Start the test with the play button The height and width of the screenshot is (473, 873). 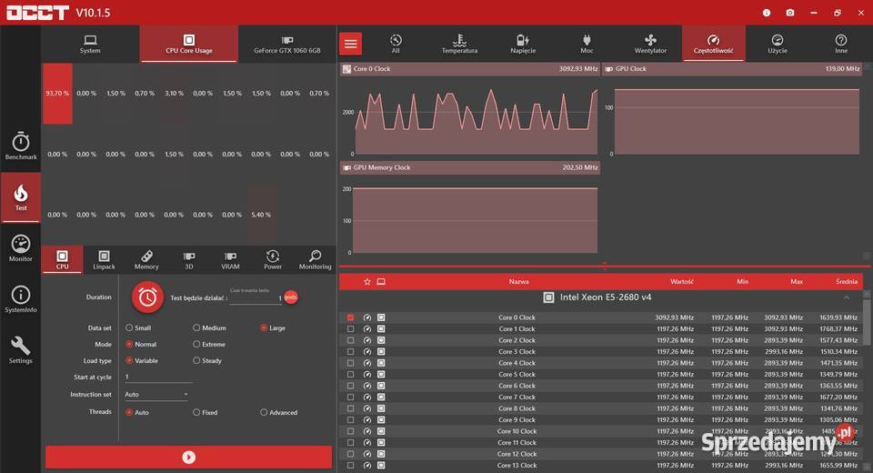(188, 458)
